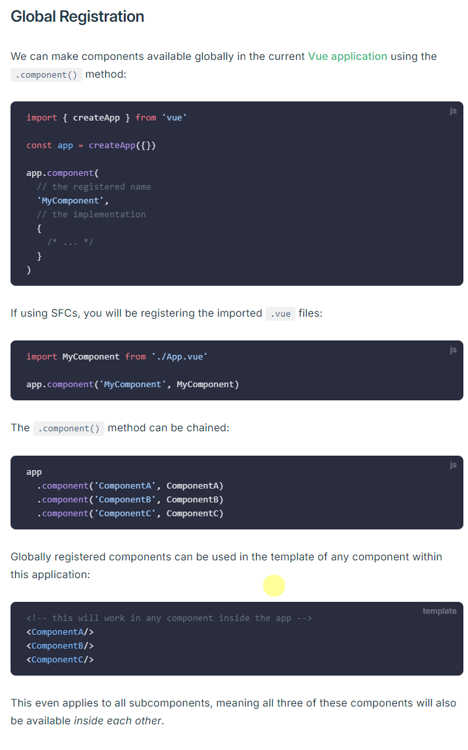Click the js label on chained component block
Image resolution: width=468 pixels, height=750 pixels.
(453, 466)
